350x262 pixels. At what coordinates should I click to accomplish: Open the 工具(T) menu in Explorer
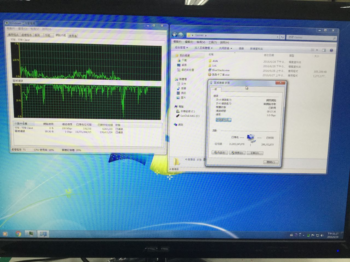point(212,42)
